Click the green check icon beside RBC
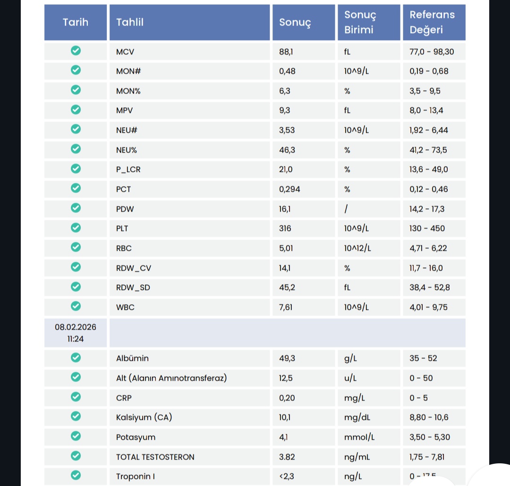 [76, 247]
